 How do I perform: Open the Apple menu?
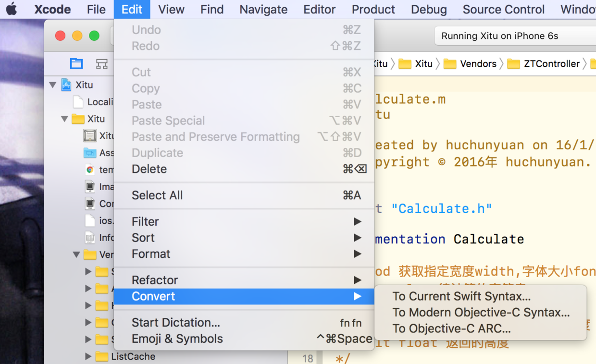(x=12, y=9)
